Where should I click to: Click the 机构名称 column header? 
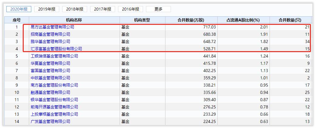point(74,20)
